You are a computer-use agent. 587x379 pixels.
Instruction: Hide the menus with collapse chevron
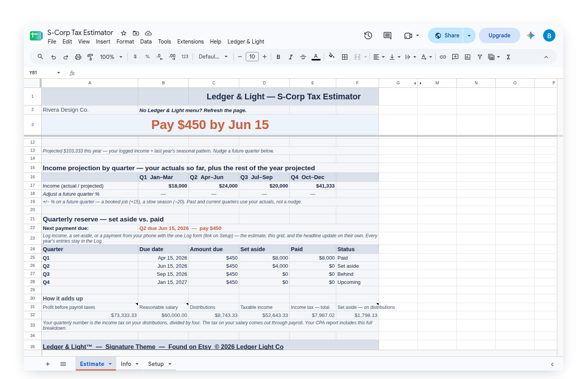pos(546,57)
